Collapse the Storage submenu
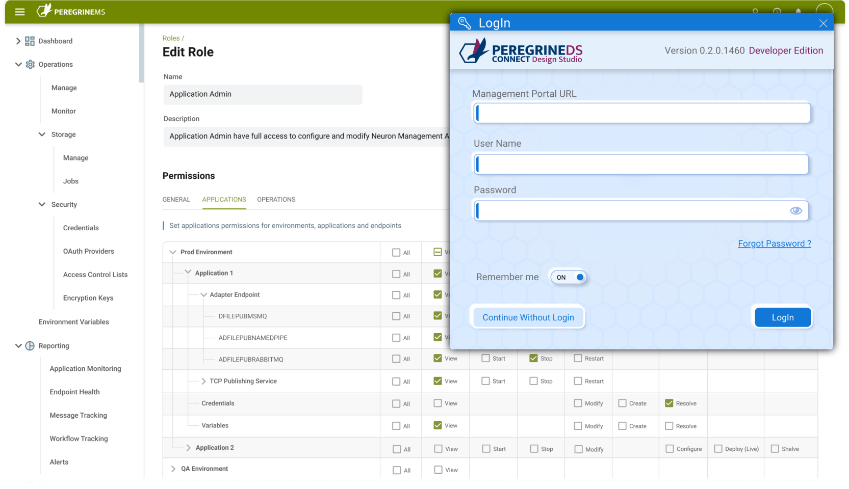This screenshot has width=849, height=489. [x=42, y=134]
